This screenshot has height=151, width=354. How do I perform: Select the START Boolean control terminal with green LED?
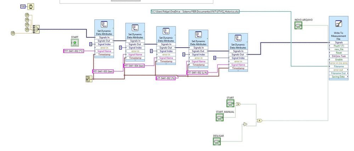(75, 42)
